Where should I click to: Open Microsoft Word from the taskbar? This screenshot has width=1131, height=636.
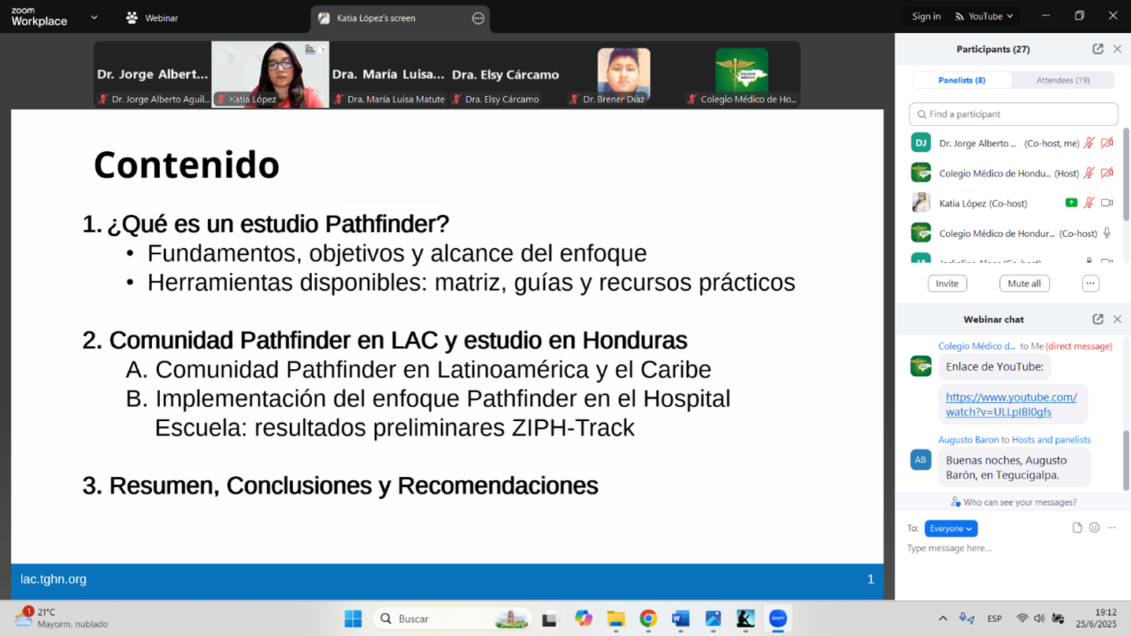[680, 619]
